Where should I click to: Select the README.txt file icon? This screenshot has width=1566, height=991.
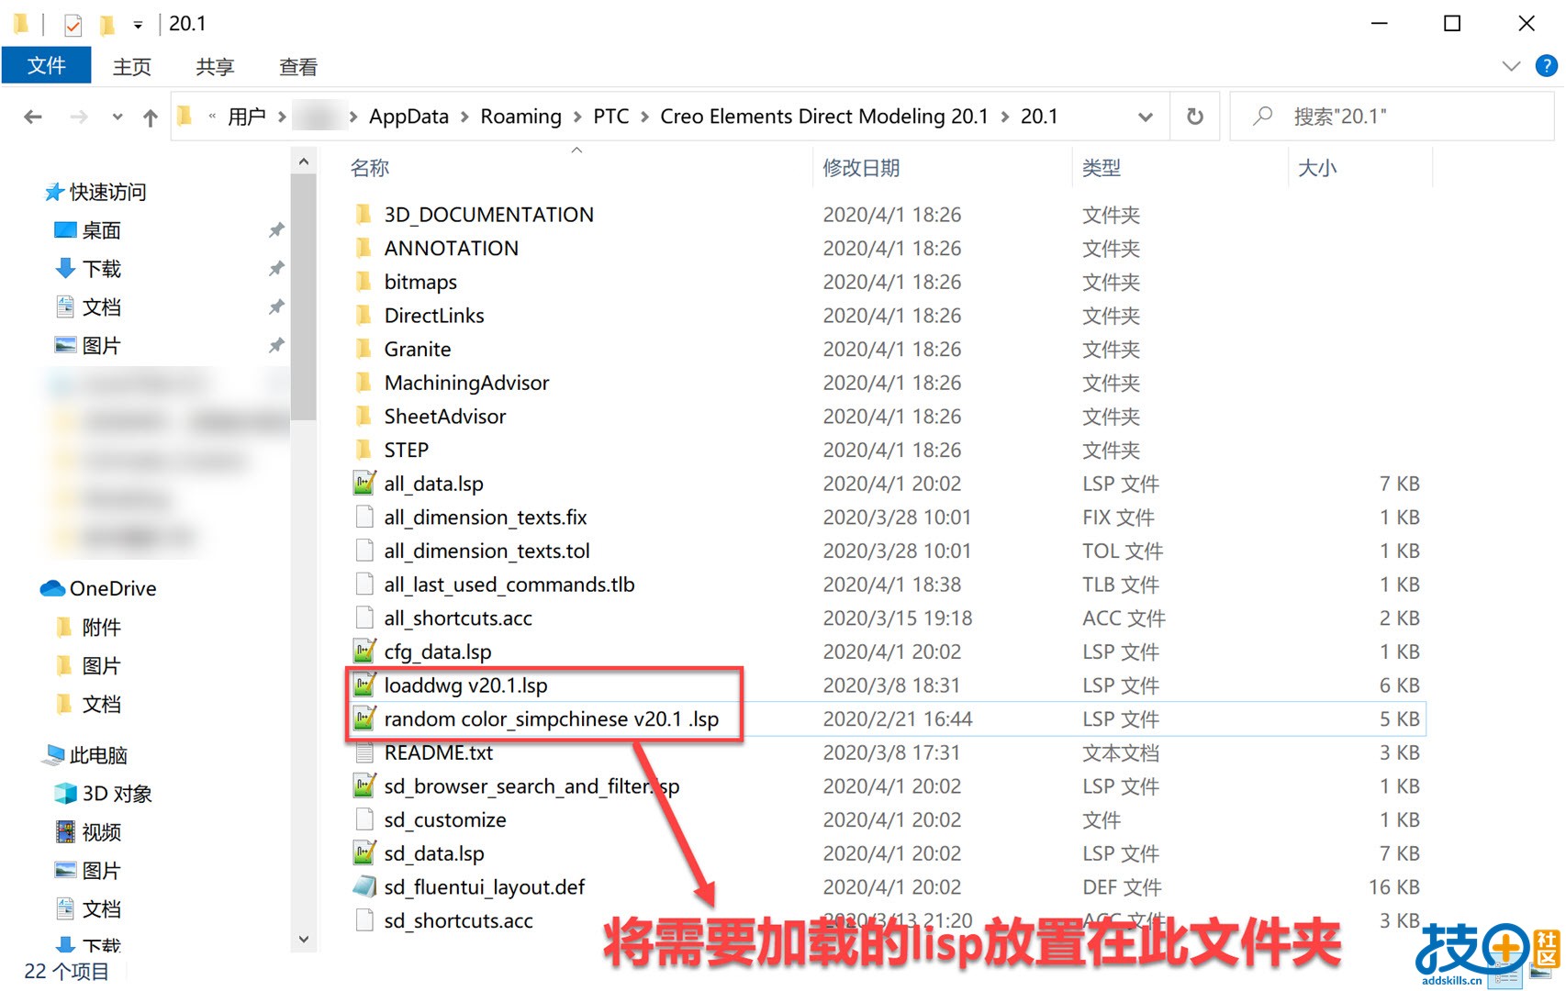[364, 752]
